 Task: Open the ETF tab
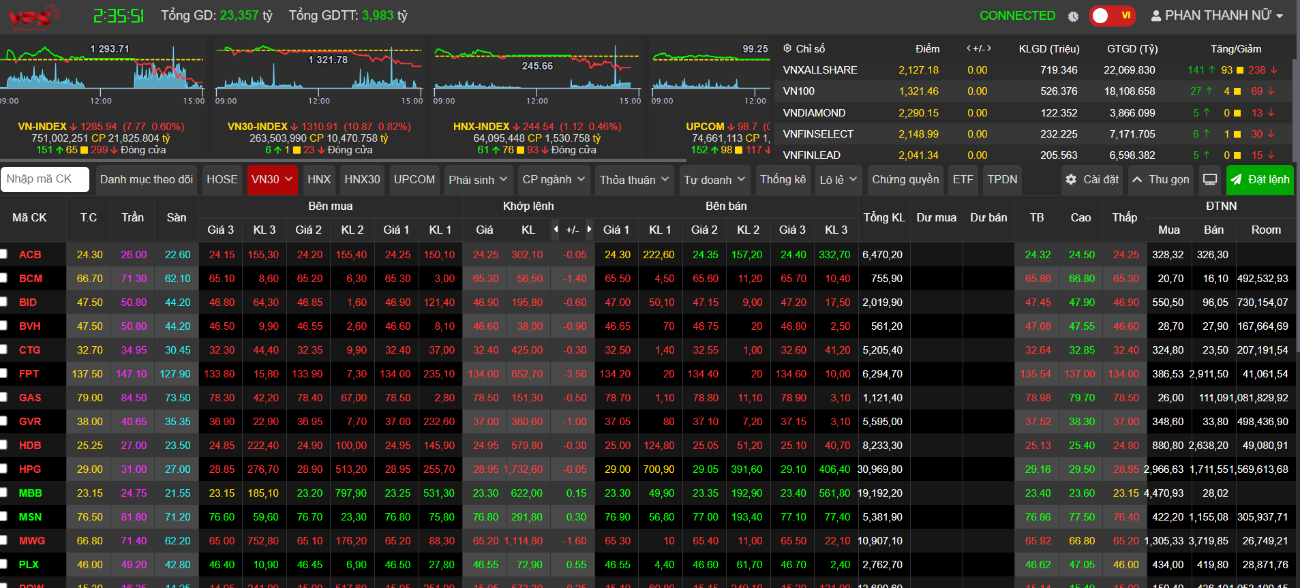(963, 179)
